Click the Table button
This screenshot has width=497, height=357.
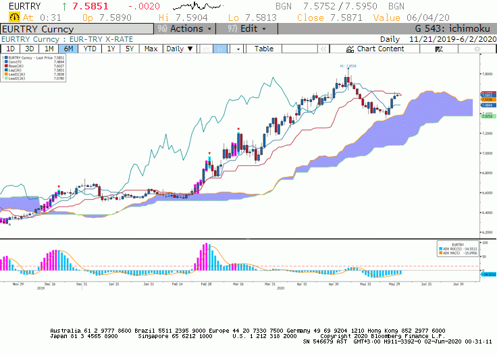coord(264,49)
